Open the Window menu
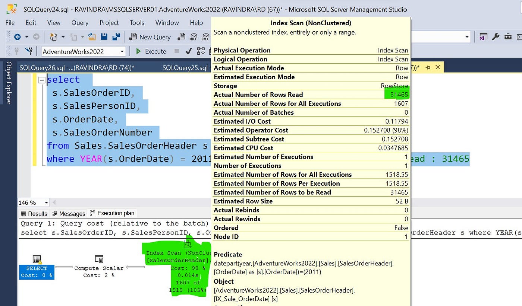This screenshot has height=306, width=522. pyautogui.click(x=167, y=23)
